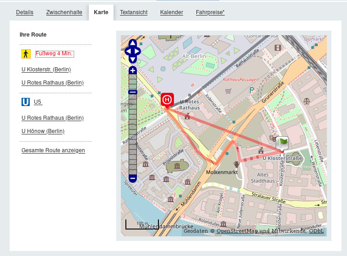The image size is (347, 256).
Task: Open the Textansicht tab
Action: [x=134, y=12]
